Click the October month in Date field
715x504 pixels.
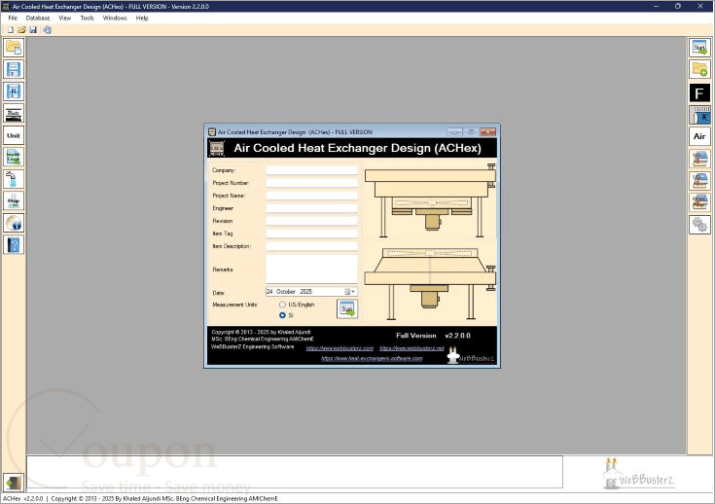(x=286, y=292)
